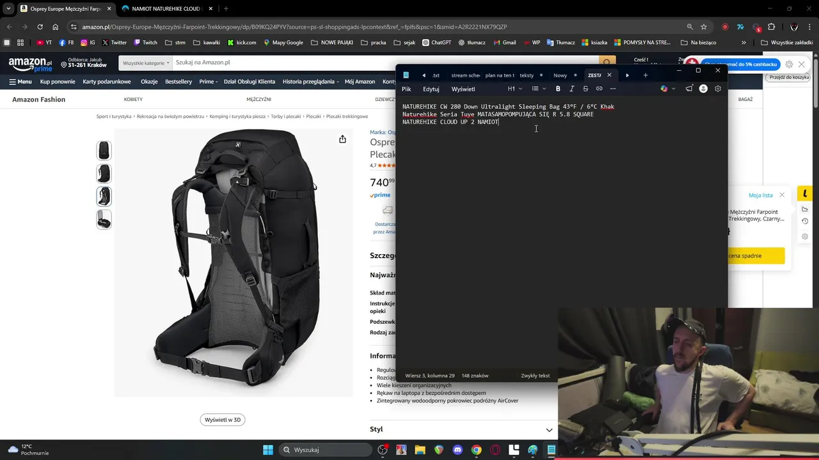Viewport: 819px width, 460px height.
Task: Click the Szukaj na Amazon.pl search field
Action: pyautogui.click(x=384, y=63)
